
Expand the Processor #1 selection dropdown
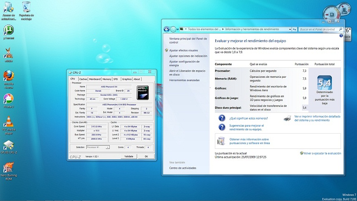click(x=108, y=147)
